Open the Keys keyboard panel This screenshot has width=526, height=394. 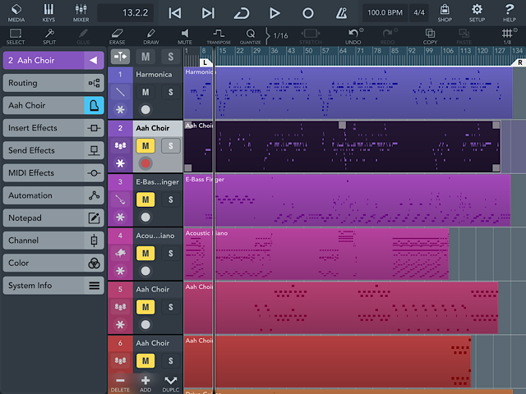[48, 13]
